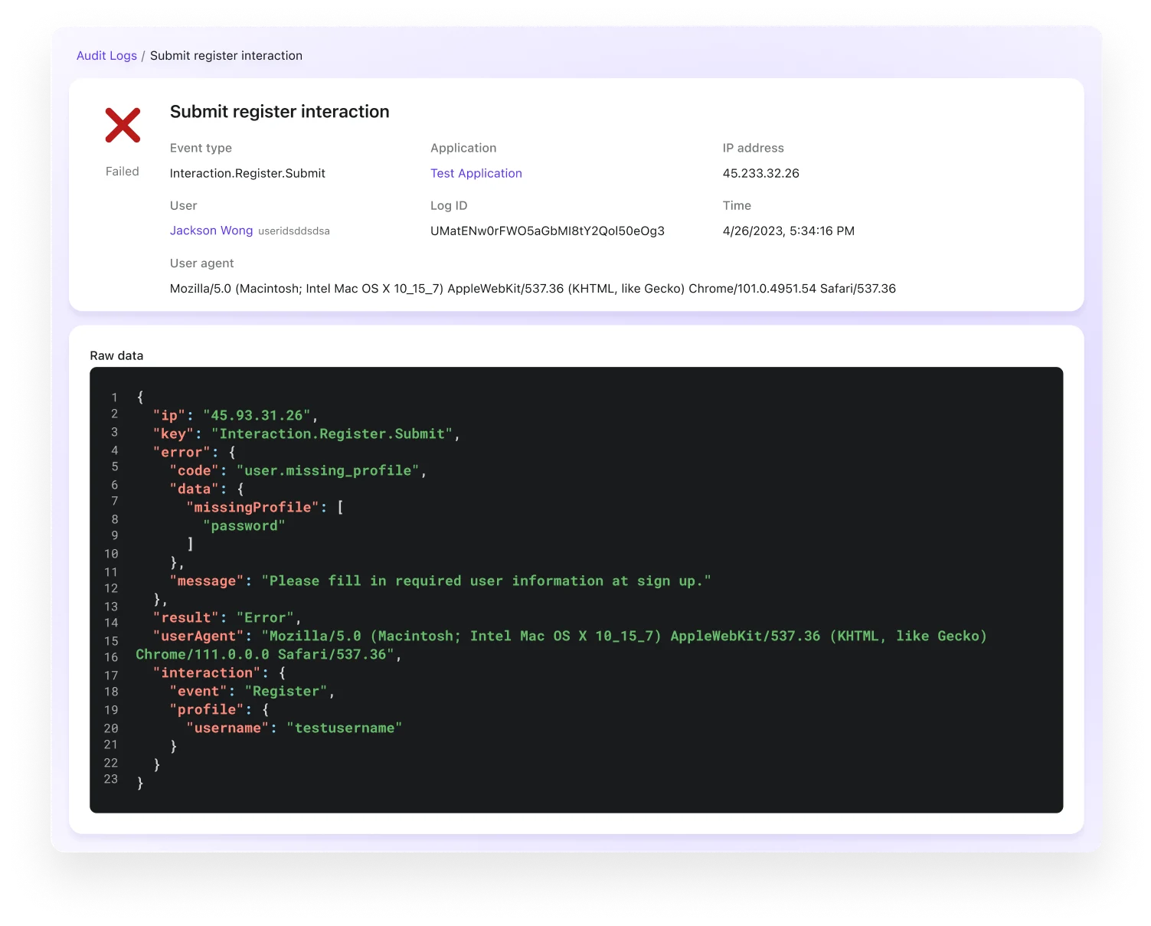Image resolution: width=1151 pixels, height=926 pixels.
Task: Click line number 23 in code gutter
Action: pyautogui.click(x=111, y=779)
